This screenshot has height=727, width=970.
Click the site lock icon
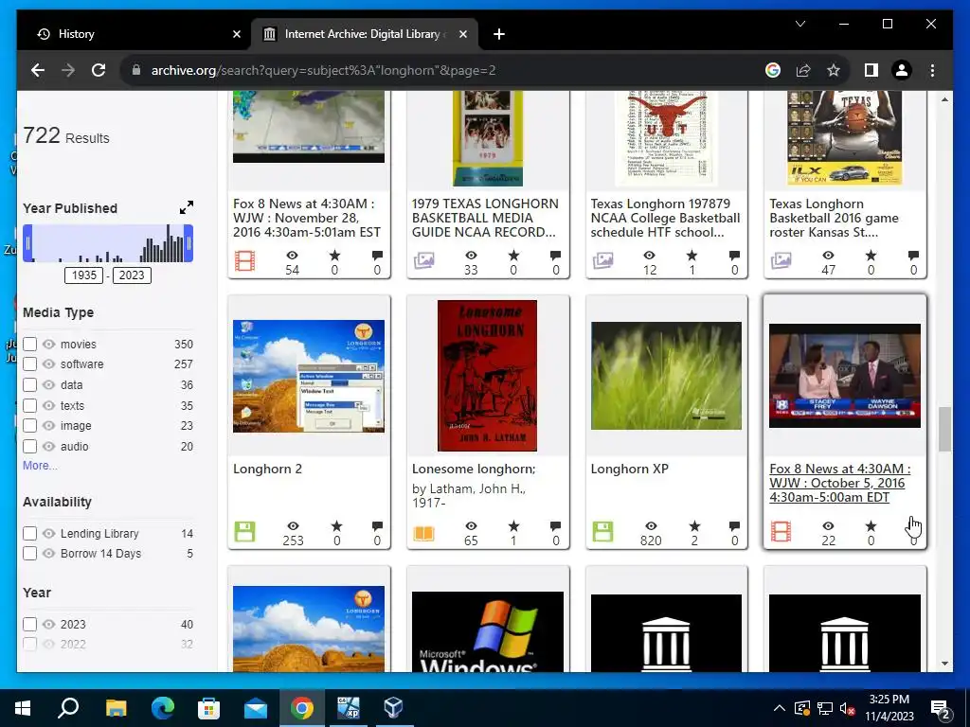click(136, 70)
